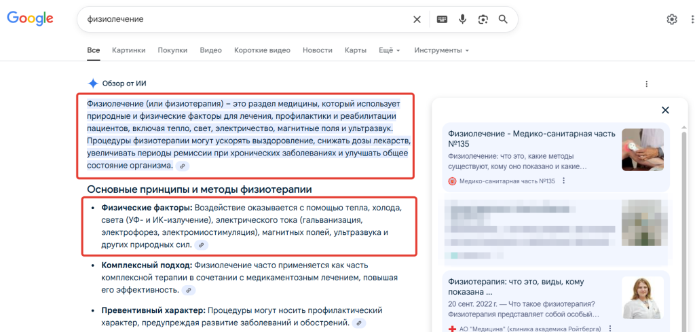The height and width of the screenshot is (332, 695).
Task: Click heading 'Основные принципы и методы физиотерапии'
Action: click(200, 189)
